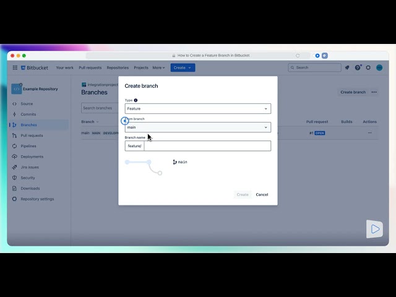Viewport: 396px width, 297px height.
Task: Open Your work in top navigation
Action: pos(64,67)
